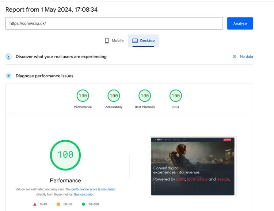
Task: Click the No data info icon
Action: [x=234, y=56]
